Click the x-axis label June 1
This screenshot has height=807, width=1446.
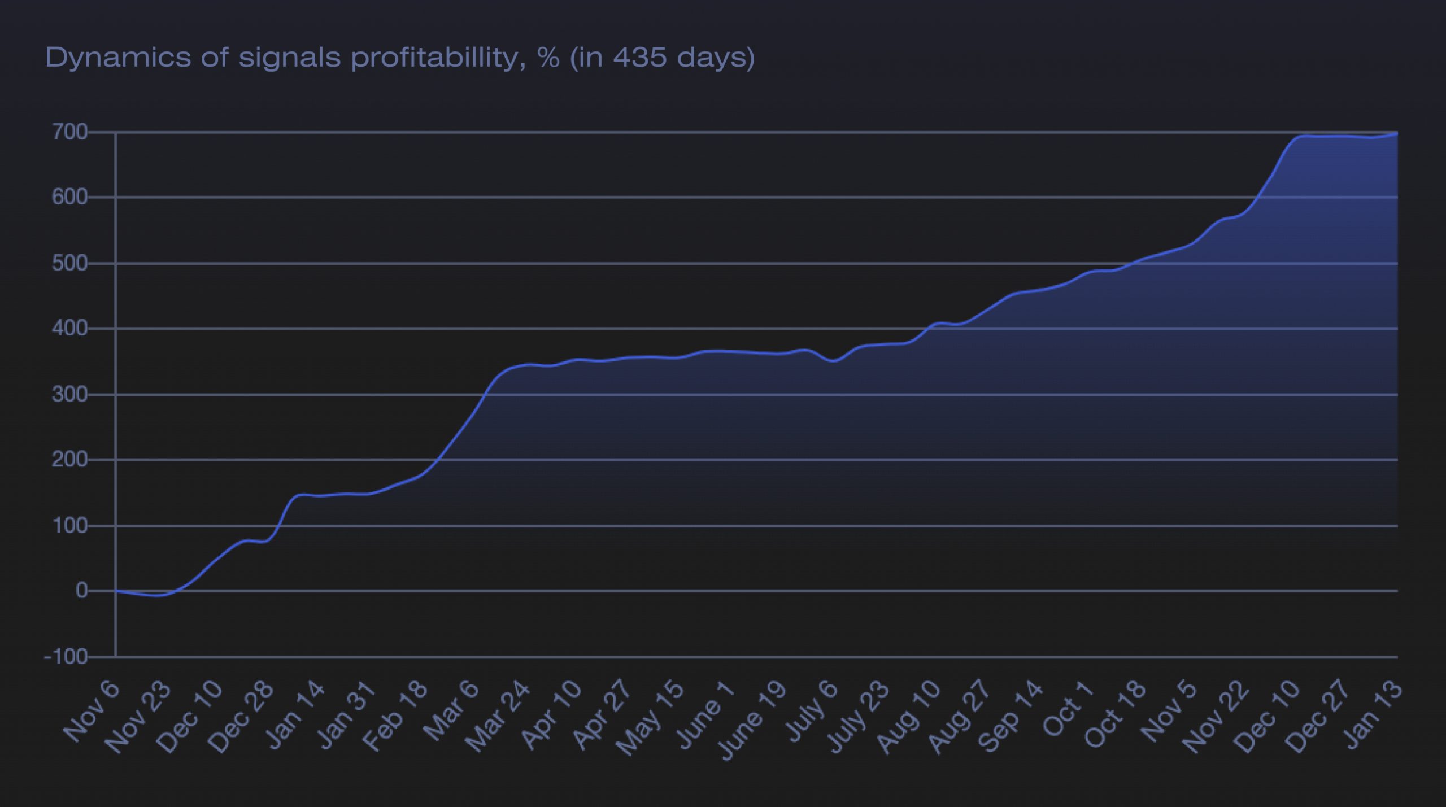tap(706, 714)
